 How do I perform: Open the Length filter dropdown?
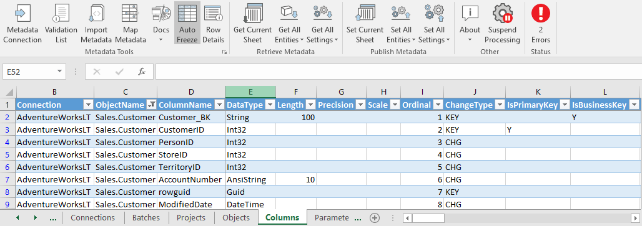(310, 105)
